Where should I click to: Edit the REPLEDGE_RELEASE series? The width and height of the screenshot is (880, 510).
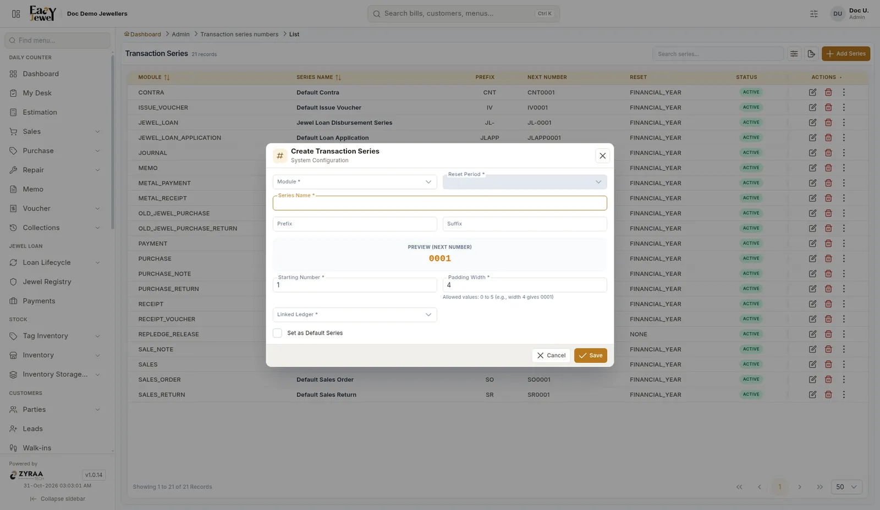pyautogui.click(x=812, y=334)
